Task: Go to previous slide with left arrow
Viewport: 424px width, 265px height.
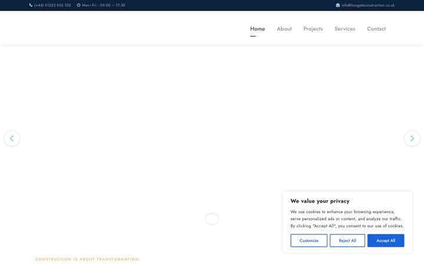Action: click(x=12, y=138)
